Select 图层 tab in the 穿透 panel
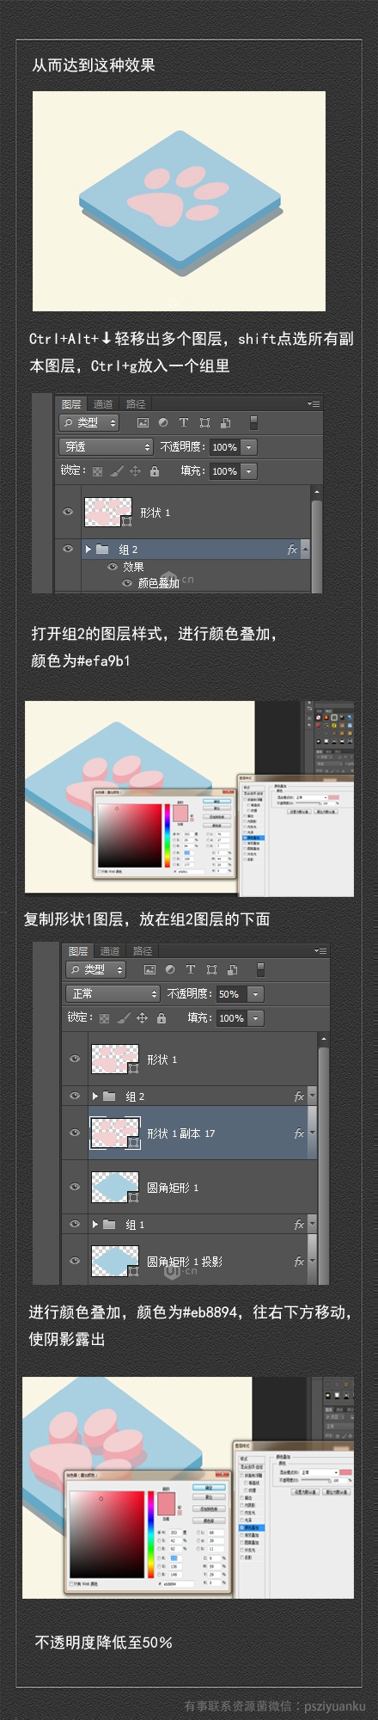 pos(71,404)
